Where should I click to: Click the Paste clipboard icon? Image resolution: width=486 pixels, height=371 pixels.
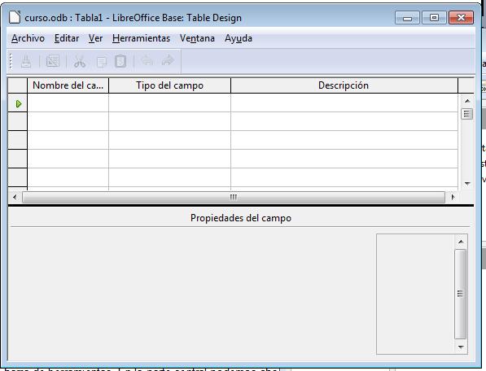point(120,61)
